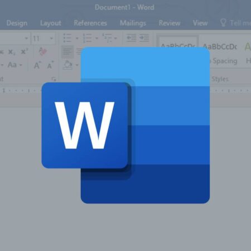Click the Styles group label
Viewport: 251px width, 251px height.
pyautogui.click(x=220, y=79)
